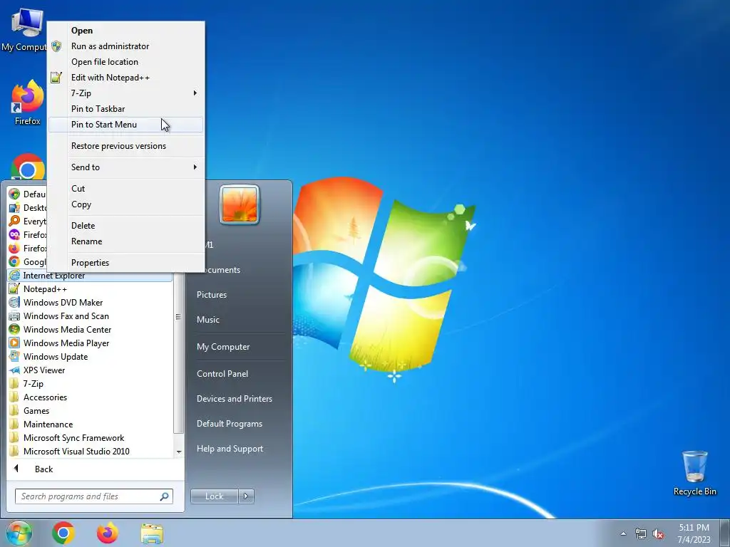The width and height of the screenshot is (730, 547).
Task: Click the network status tray icon
Action: (x=641, y=533)
